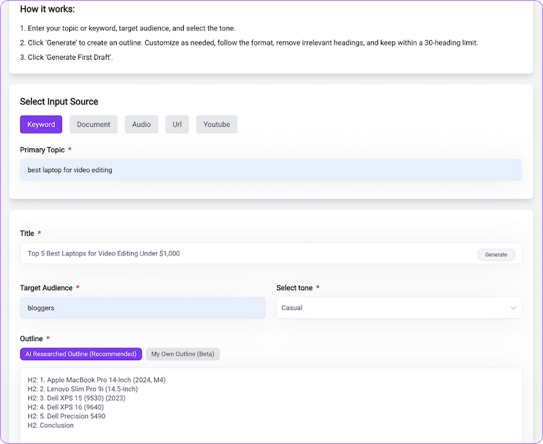Click the 'Target Audience' label
This screenshot has height=444, width=543.
pos(46,288)
